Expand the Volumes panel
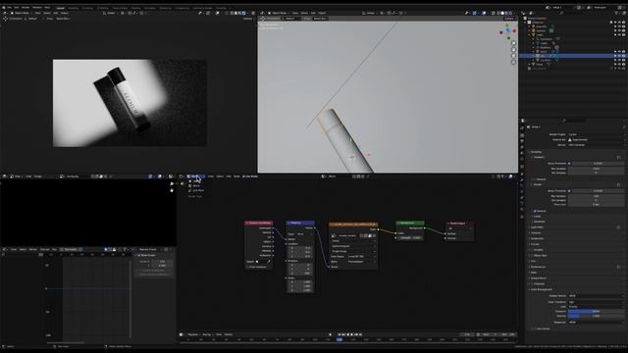This screenshot has width=628, height=353. point(536,232)
